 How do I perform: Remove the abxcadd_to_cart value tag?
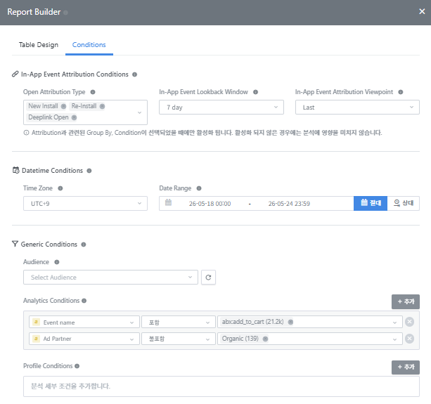(x=290, y=322)
